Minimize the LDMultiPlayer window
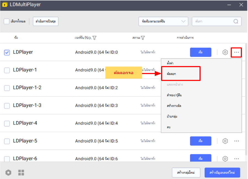This screenshot has width=248, height=179. click(229, 5)
